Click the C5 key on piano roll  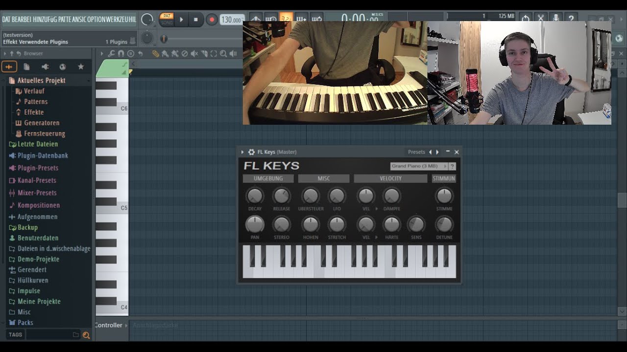tap(112, 208)
